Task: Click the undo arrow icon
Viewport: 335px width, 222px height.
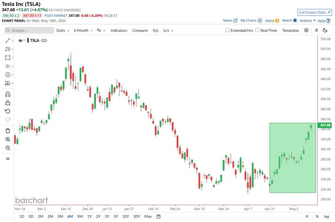Action: [x=8, y=111]
